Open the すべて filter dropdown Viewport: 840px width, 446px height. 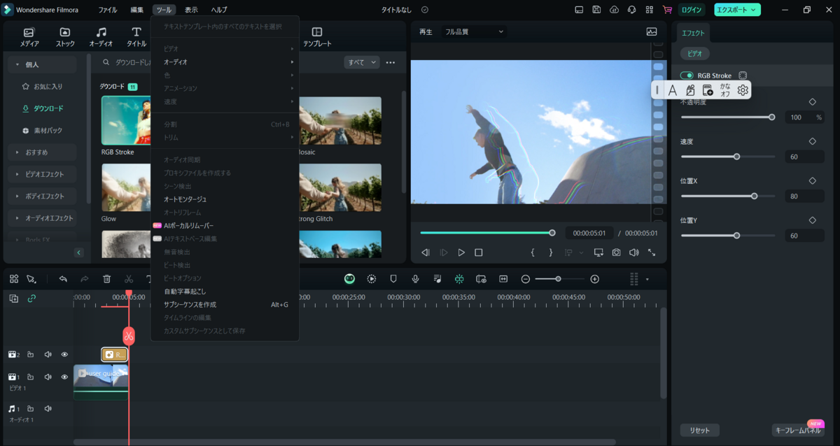(361, 62)
